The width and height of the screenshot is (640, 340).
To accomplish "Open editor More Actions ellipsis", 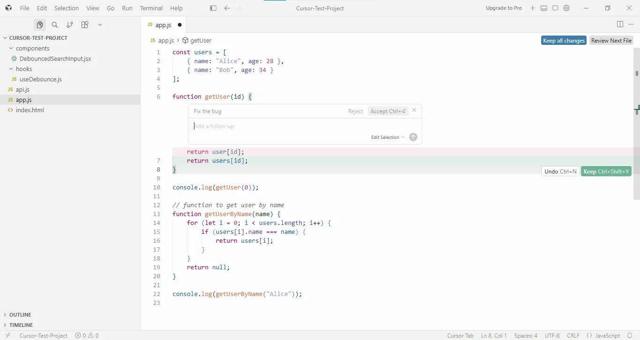I will pos(631,24).
